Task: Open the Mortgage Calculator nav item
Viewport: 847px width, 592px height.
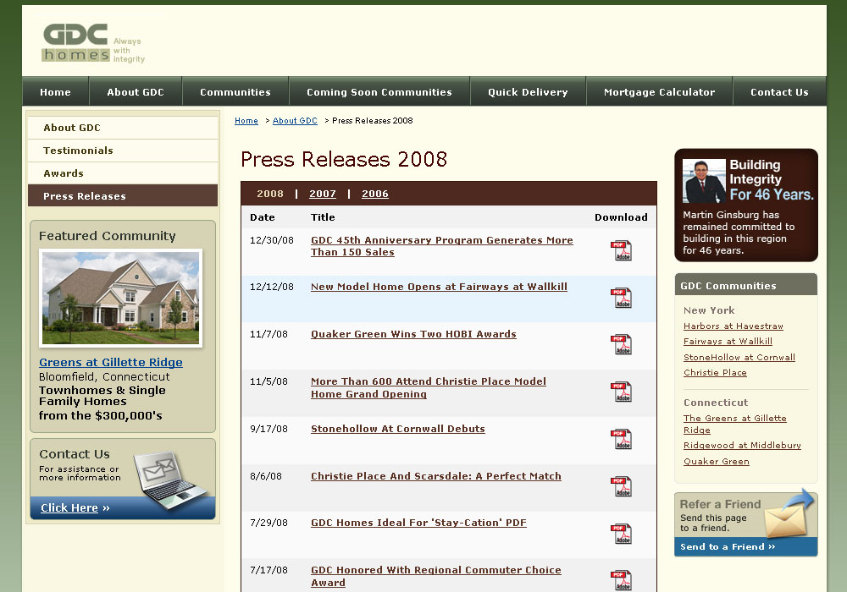Action: coord(659,92)
